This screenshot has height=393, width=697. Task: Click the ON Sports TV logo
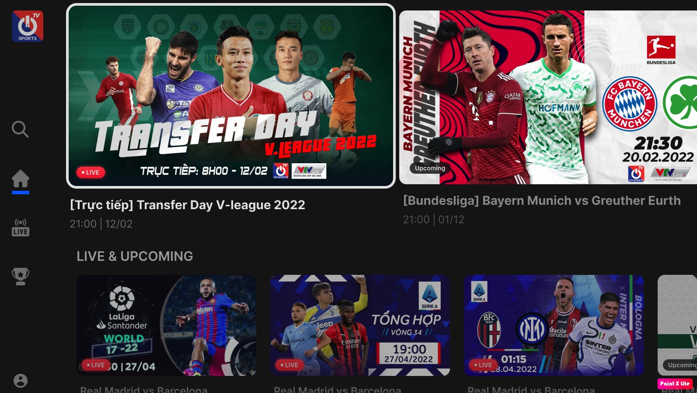pos(27,26)
